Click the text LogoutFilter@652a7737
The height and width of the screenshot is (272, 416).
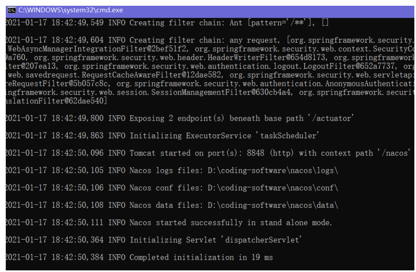[x=349, y=66]
